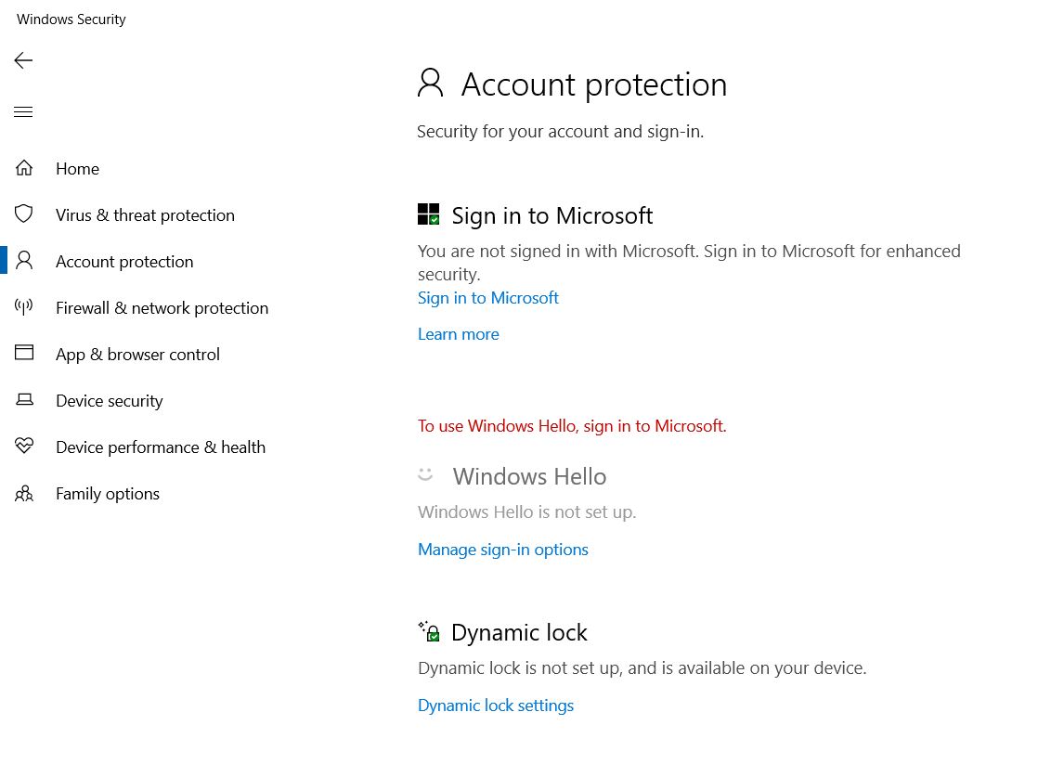This screenshot has height=777, width=1051.
Task: Open Dynamic lock settings link
Action: point(495,706)
